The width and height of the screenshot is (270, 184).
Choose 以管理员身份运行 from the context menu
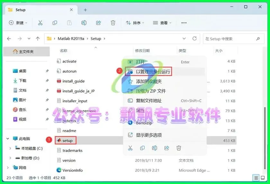click(x=165, y=71)
